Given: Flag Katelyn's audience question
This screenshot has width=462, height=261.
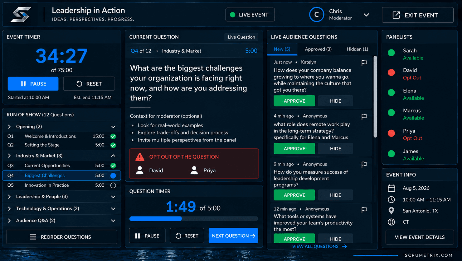Looking at the screenshot, I should 364,63.
